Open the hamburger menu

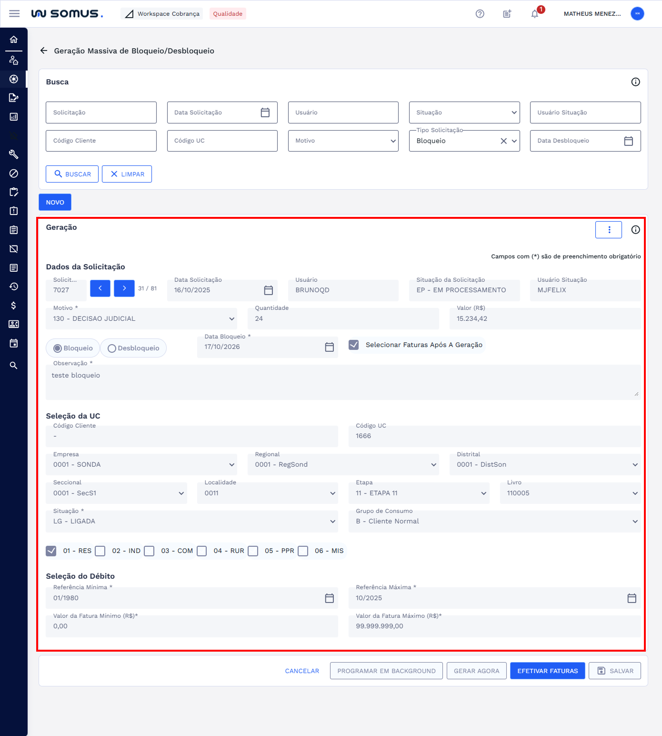pos(14,14)
